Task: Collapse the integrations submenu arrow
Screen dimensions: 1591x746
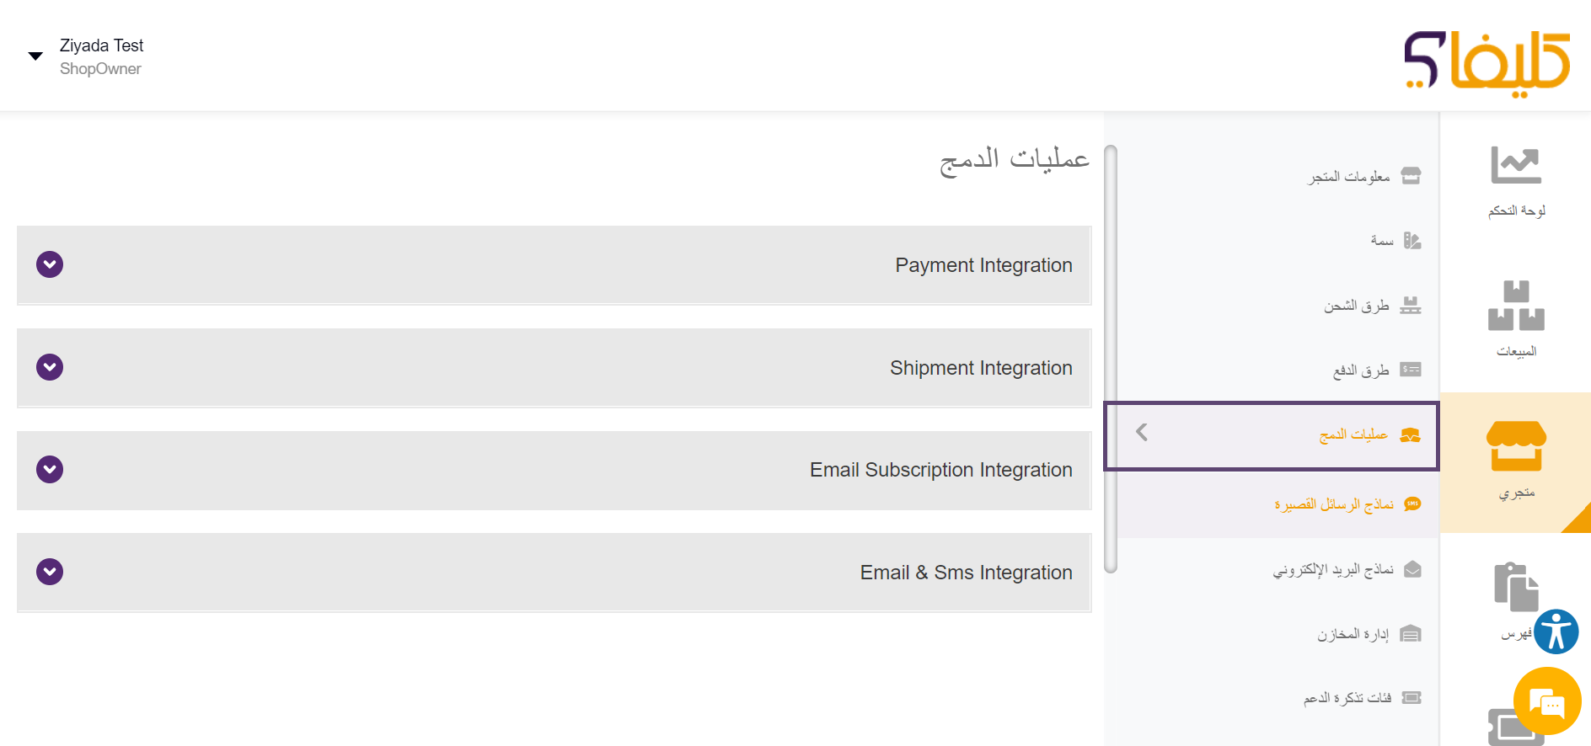Action: [x=1142, y=432]
